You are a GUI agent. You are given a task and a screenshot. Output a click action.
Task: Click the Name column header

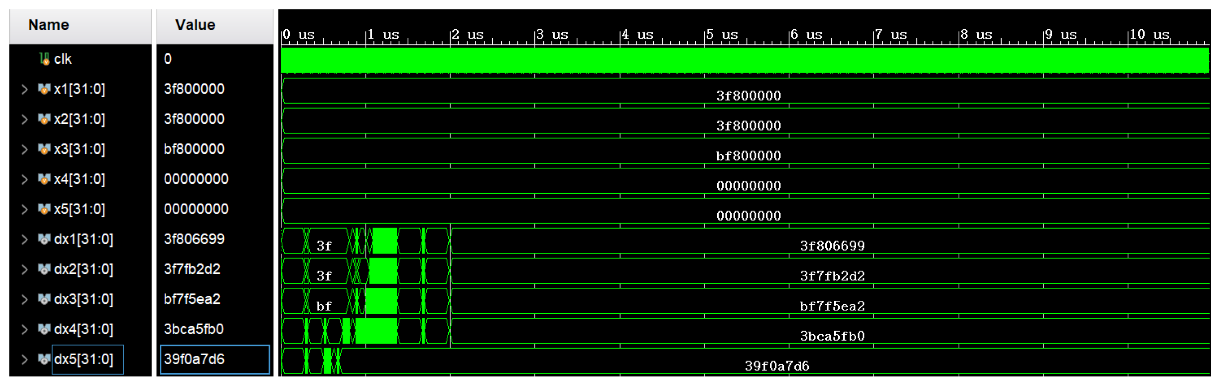click(x=80, y=26)
